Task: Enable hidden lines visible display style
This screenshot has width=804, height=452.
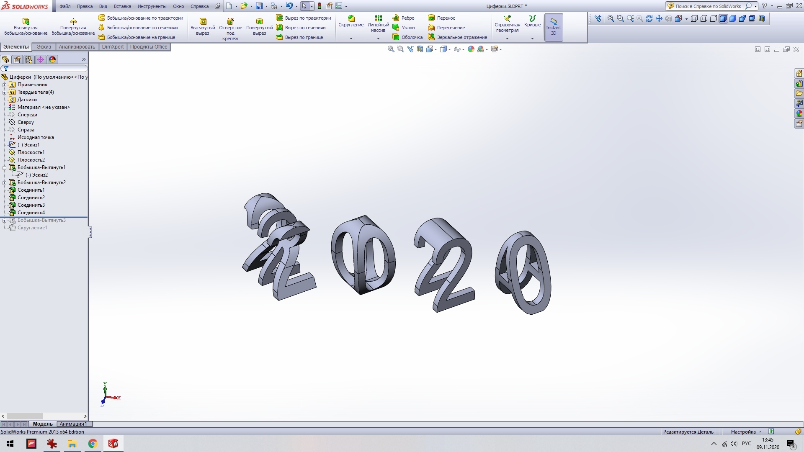Action: click(704, 18)
